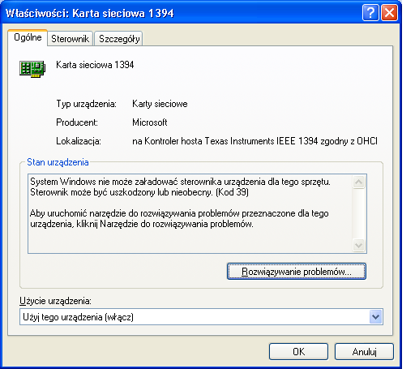The height and width of the screenshot is (369, 415).
Task: Click the dialog title bar text
Action: 90,13
